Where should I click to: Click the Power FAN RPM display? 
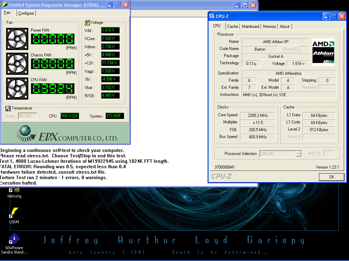pos(52,39)
